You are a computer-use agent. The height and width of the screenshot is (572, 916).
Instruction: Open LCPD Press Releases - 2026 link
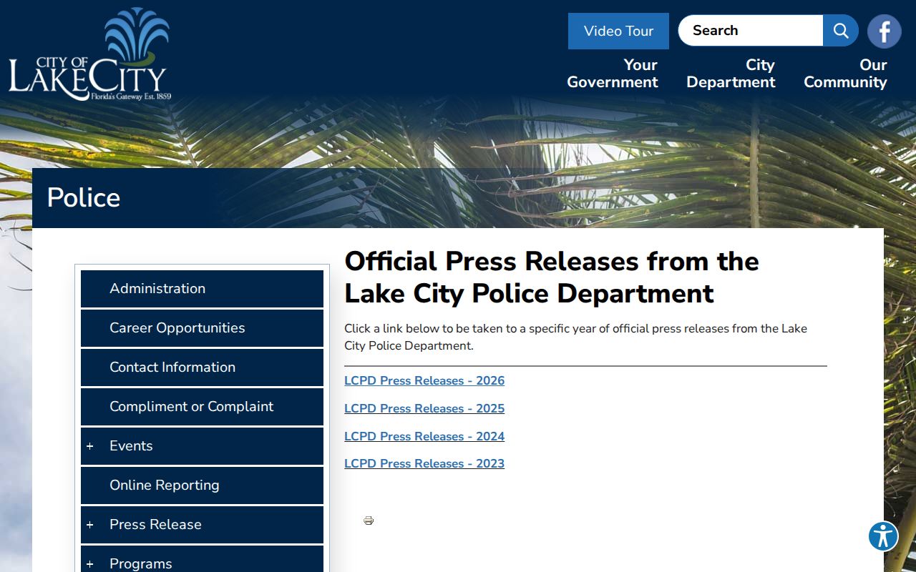pyautogui.click(x=424, y=381)
